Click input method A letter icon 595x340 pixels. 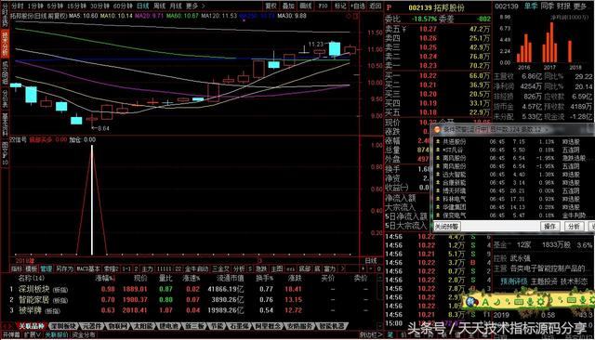(485, 302)
